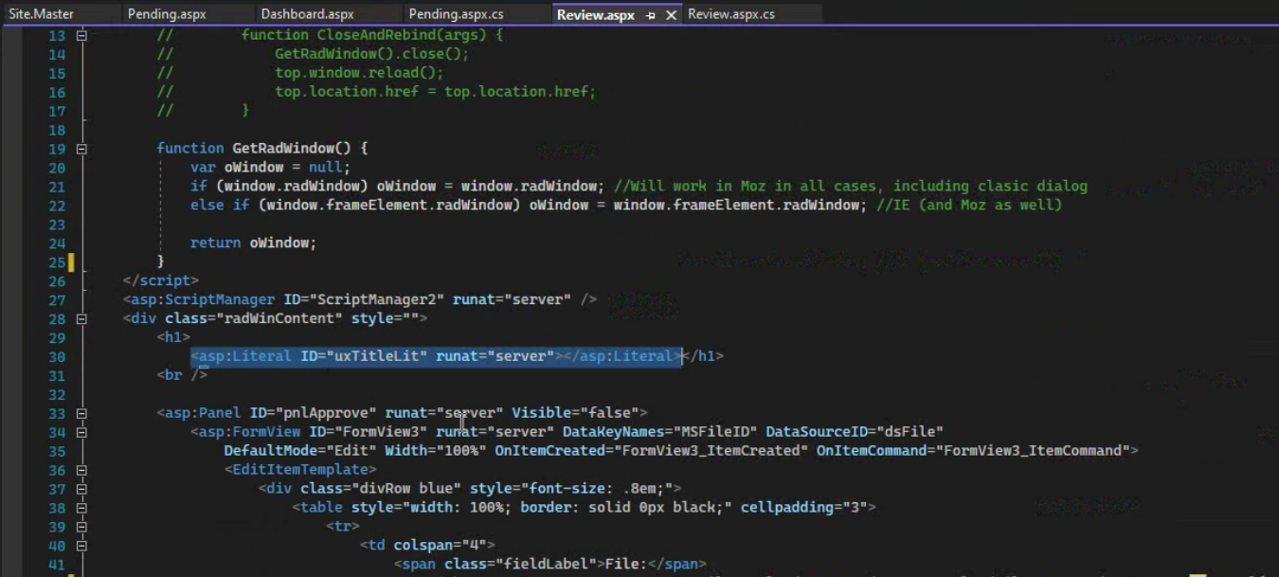Screen dimensions: 1279x577
Task: Close the Review.aspx tab
Action: point(671,15)
